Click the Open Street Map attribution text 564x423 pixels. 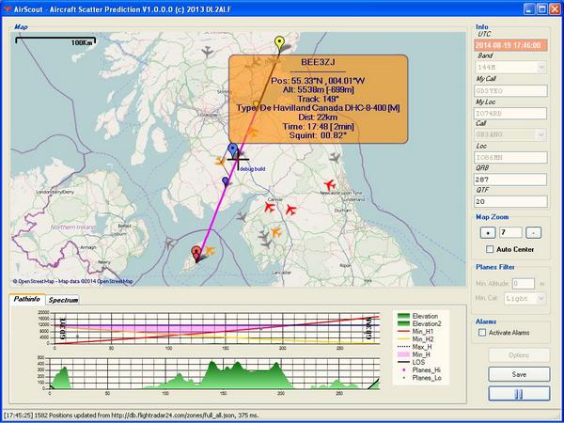[x=73, y=281]
